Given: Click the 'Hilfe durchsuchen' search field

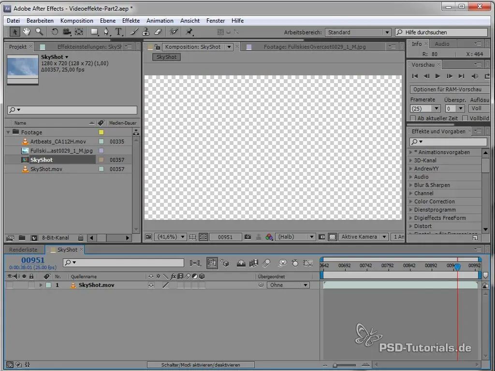Looking at the screenshot, I should pyautogui.click(x=441, y=32).
